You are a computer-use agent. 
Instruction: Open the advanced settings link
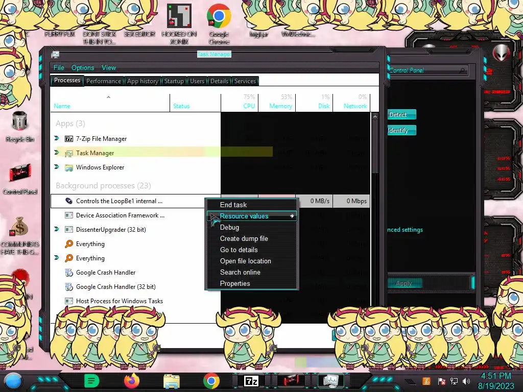point(405,230)
